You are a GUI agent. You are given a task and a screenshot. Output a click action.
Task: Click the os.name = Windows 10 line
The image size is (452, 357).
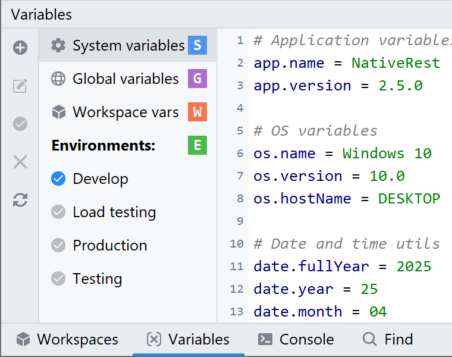click(x=343, y=154)
